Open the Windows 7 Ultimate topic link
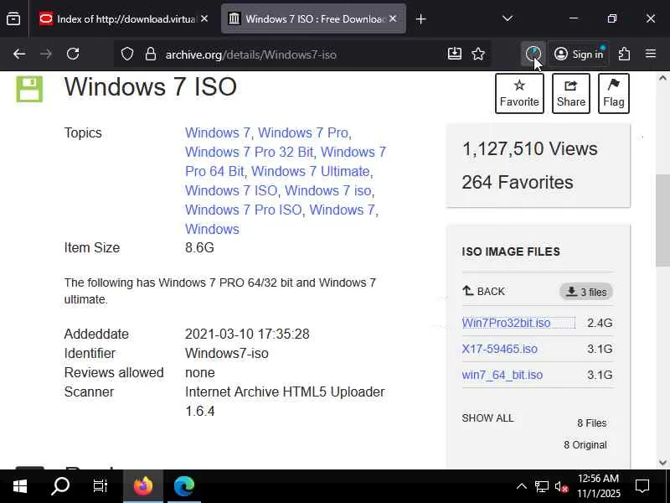The width and height of the screenshot is (670, 503). [x=310, y=171]
